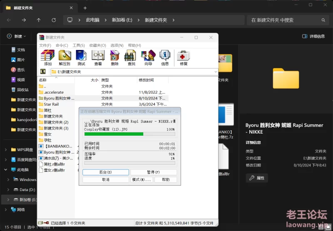
Task: Click the Music (音乐) sidebar icon
Action: [x=13, y=70]
